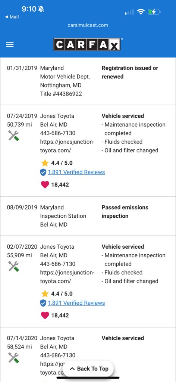Open the 1,891 Verified Reviews link in the 02/07/2020 record
176x382 pixels.
[76, 303]
